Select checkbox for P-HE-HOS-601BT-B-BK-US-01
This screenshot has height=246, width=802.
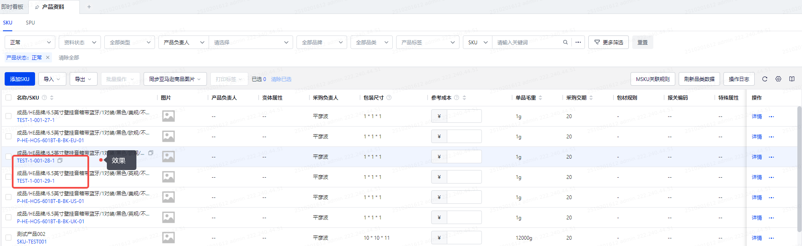[8, 197]
